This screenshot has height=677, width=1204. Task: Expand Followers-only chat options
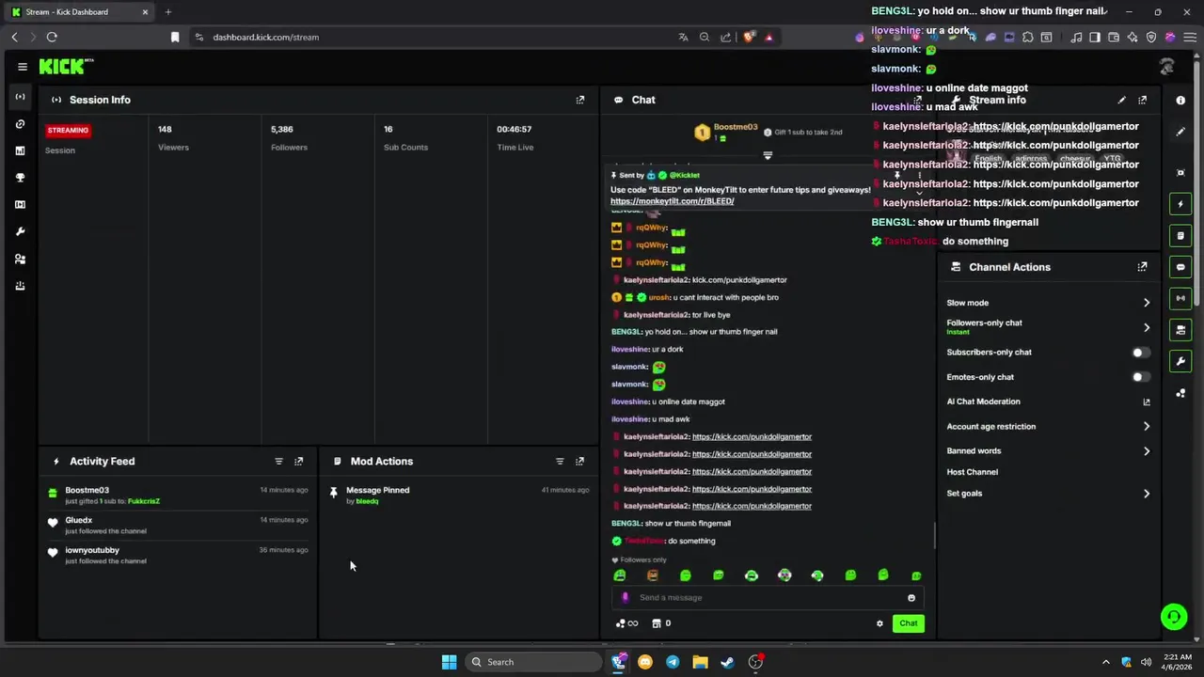click(x=1147, y=327)
